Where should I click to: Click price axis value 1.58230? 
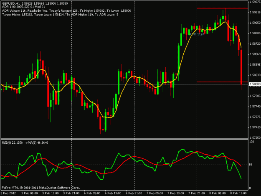[255, 75]
